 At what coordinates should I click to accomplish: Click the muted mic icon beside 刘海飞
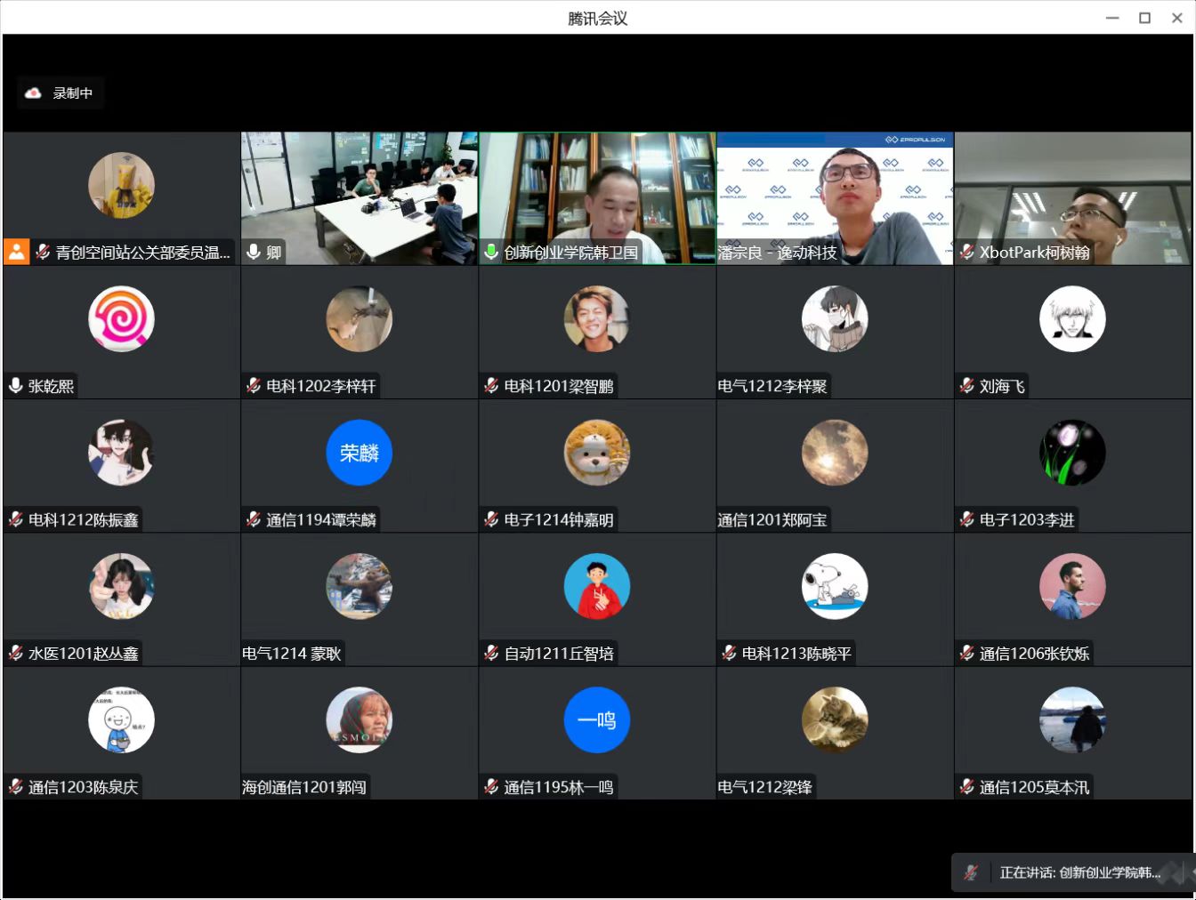(x=966, y=385)
